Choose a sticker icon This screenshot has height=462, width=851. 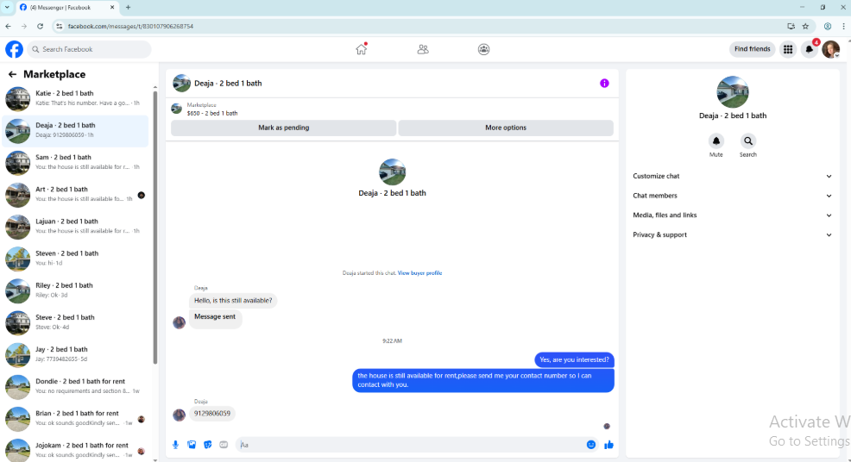[x=207, y=445]
